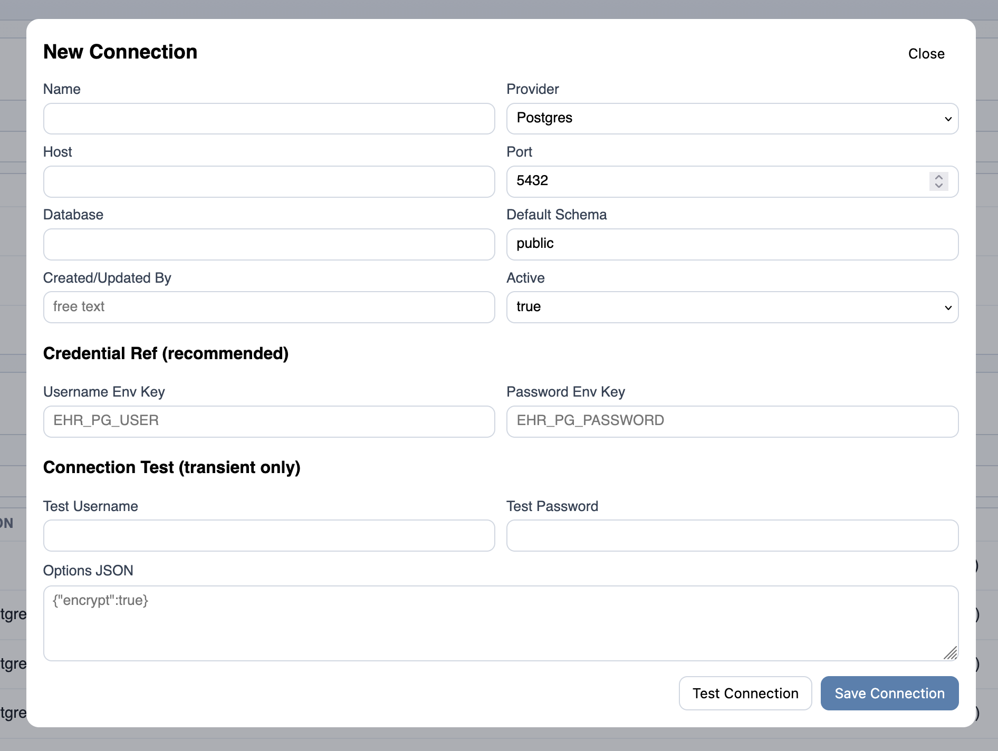Click into the Database field
The height and width of the screenshot is (751, 998).
269,244
